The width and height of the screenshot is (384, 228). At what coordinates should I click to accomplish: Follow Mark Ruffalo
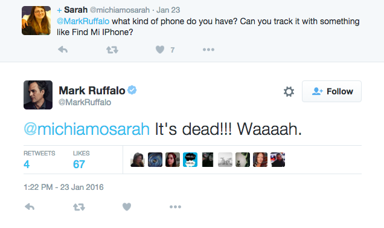(x=331, y=91)
